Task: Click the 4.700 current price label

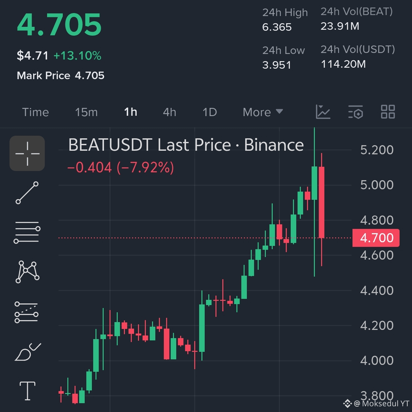Action: pos(376,238)
